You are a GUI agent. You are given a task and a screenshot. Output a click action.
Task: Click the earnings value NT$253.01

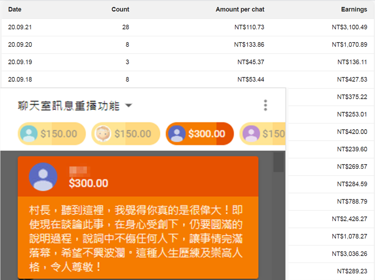point(352,114)
